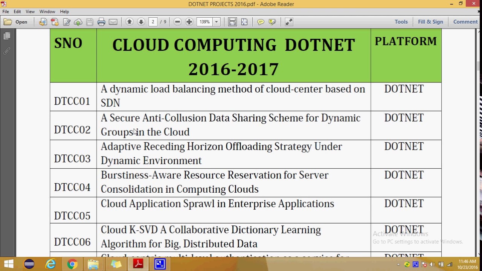Click the 'PLATFORM' column header
The height and width of the screenshot is (271, 482).
click(x=406, y=41)
